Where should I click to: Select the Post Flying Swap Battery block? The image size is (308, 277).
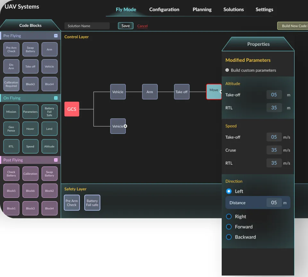[x=49, y=174]
